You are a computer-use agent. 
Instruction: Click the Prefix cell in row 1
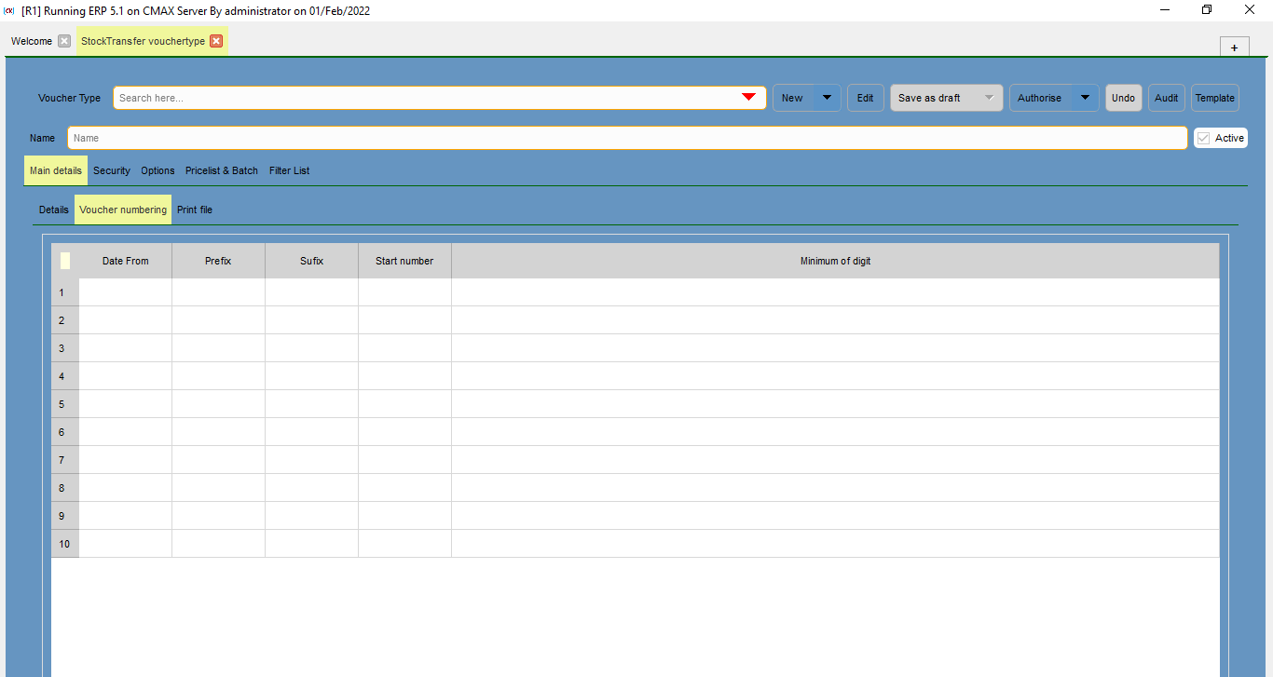(x=217, y=292)
